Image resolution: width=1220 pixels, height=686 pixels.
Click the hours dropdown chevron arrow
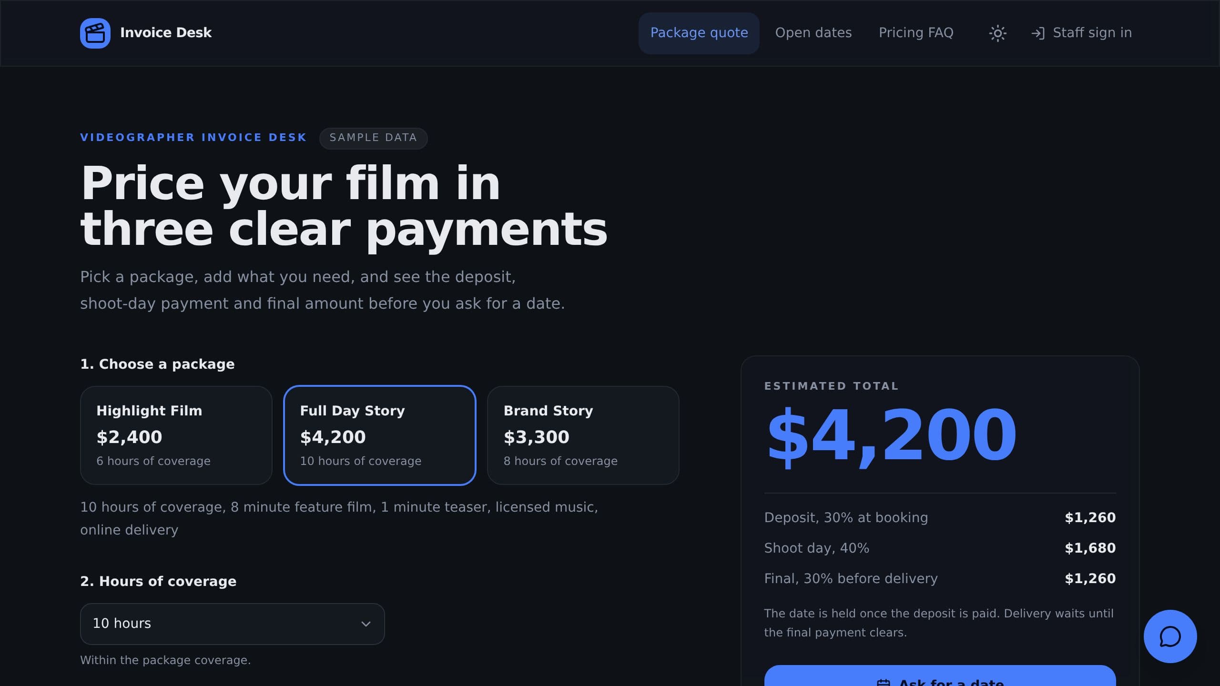click(x=366, y=624)
